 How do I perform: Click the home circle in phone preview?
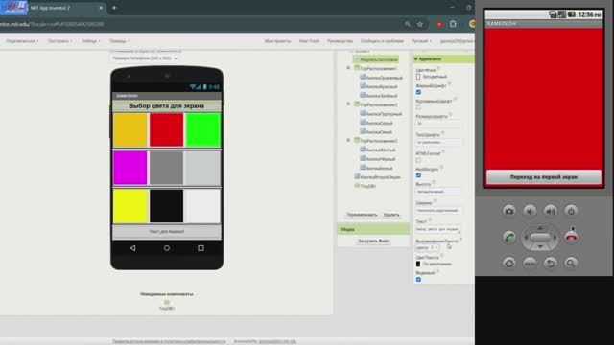point(167,248)
